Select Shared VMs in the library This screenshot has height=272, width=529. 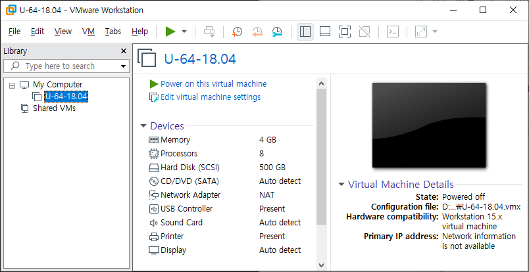tap(54, 108)
